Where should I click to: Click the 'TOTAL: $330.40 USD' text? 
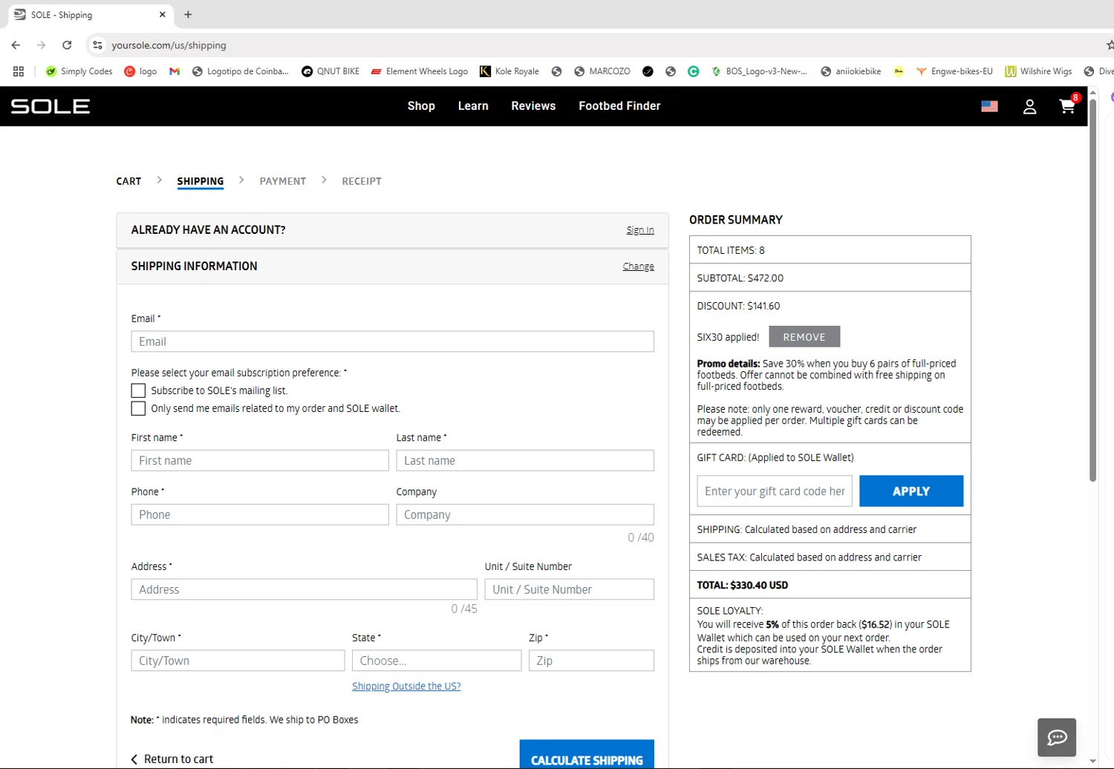coord(743,585)
